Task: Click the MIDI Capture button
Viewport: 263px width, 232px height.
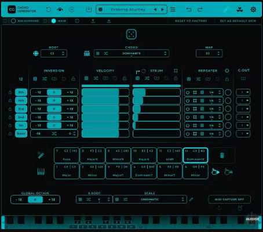Action: tap(229, 200)
